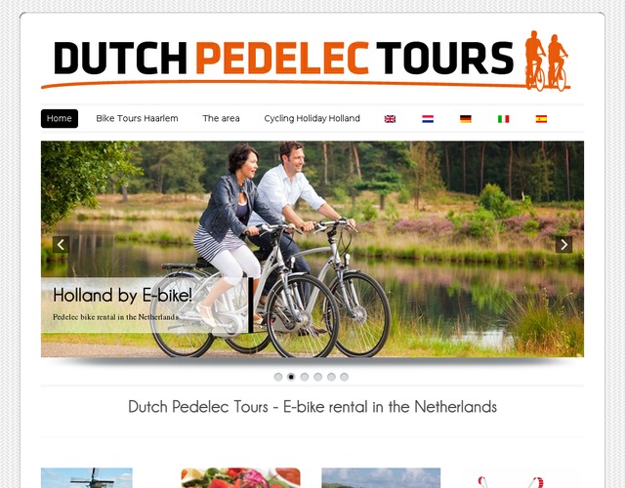Open the Home menu item

click(60, 119)
